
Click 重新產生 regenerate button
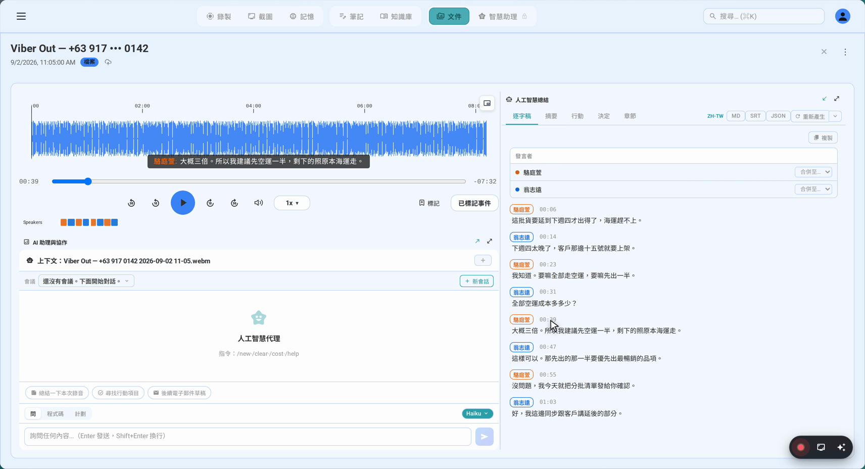(810, 116)
